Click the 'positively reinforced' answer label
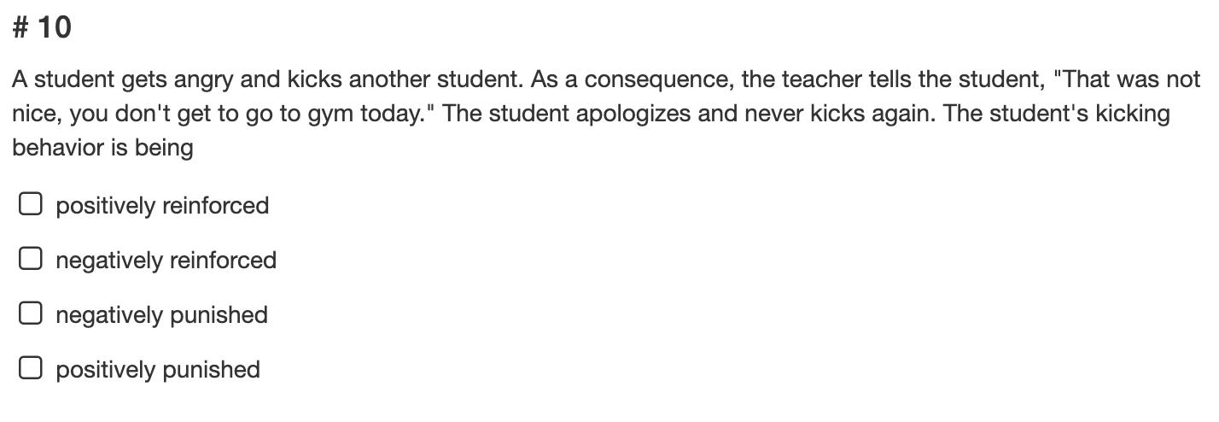1219x422 pixels. [x=162, y=206]
